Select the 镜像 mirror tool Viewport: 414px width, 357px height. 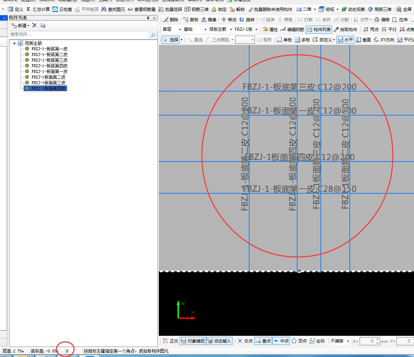coord(209,19)
